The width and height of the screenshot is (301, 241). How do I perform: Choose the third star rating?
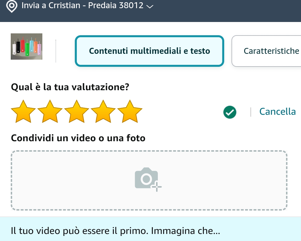[x=77, y=111]
